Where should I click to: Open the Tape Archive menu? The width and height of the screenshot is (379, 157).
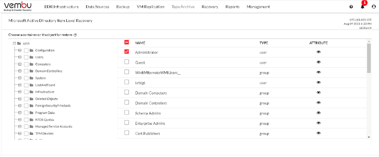click(183, 7)
